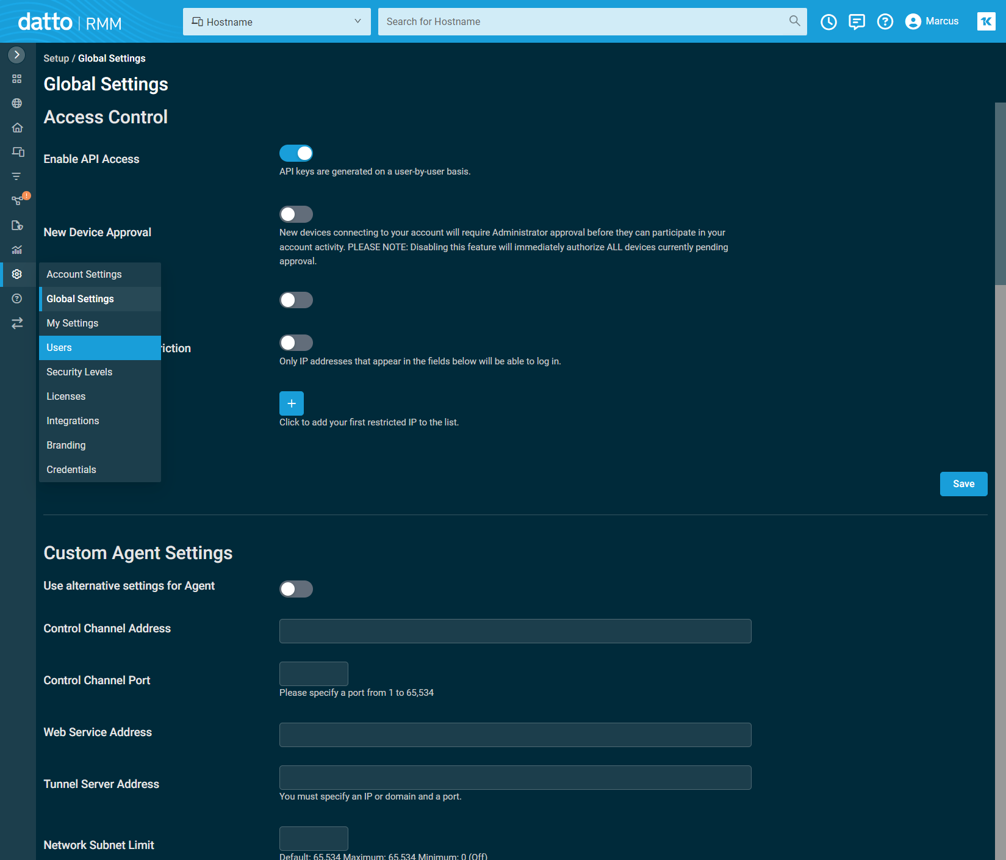Click the Control Channel Address field
This screenshot has width=1006, height=860.
coord(516,631)
